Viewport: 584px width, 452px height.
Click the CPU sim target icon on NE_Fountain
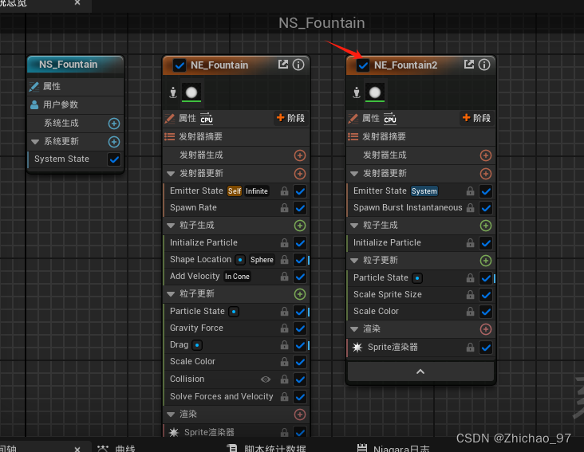click(x=207, y=118)
